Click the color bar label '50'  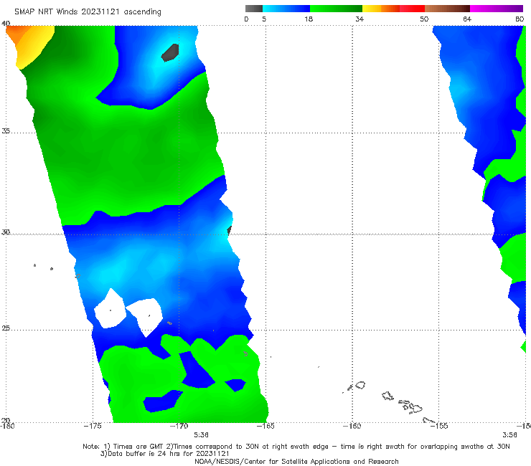(424, 19)
